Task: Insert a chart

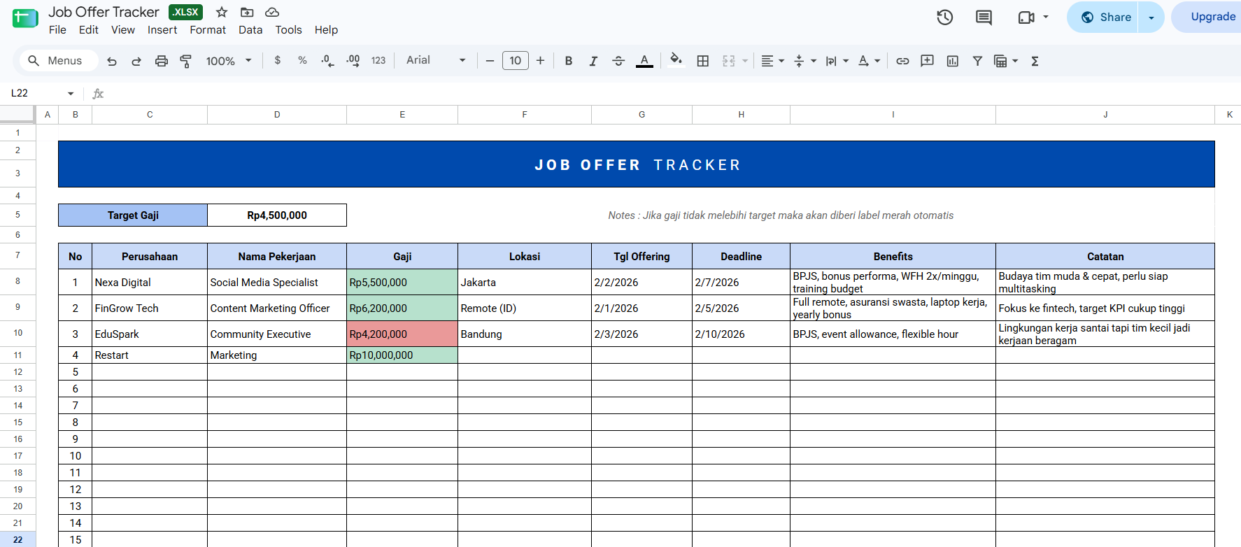Action: point(953,61)
